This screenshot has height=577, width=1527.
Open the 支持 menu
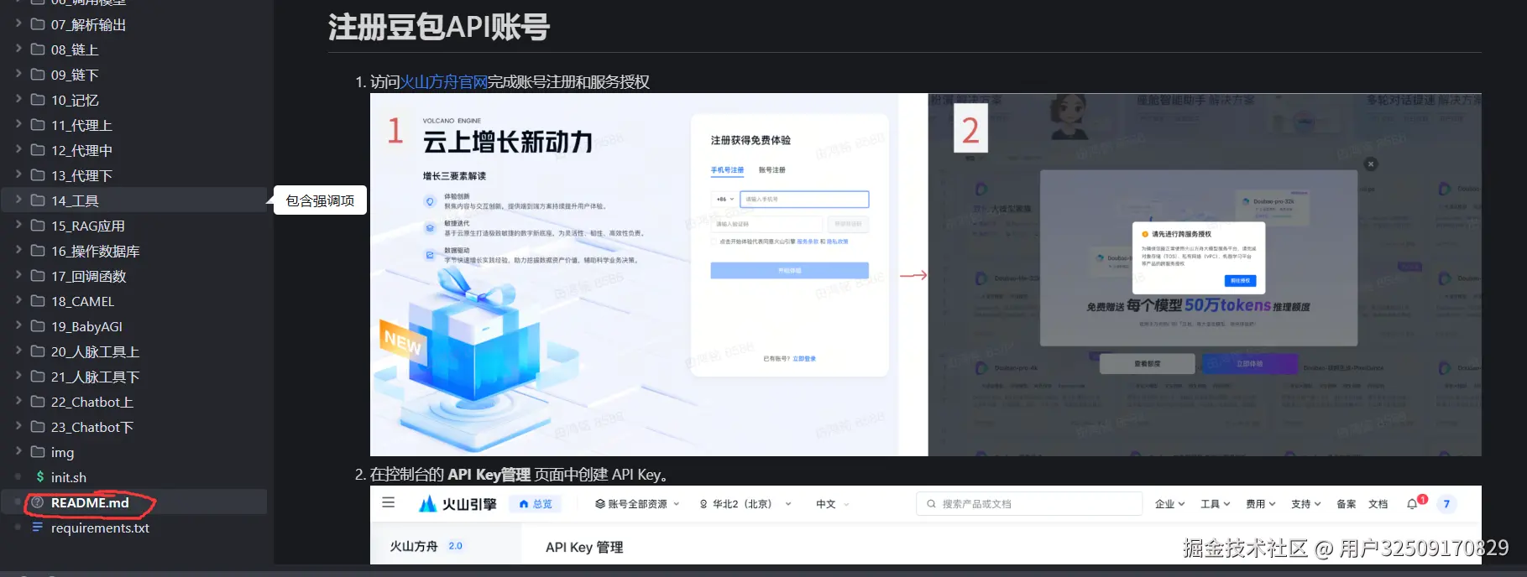1305,504
